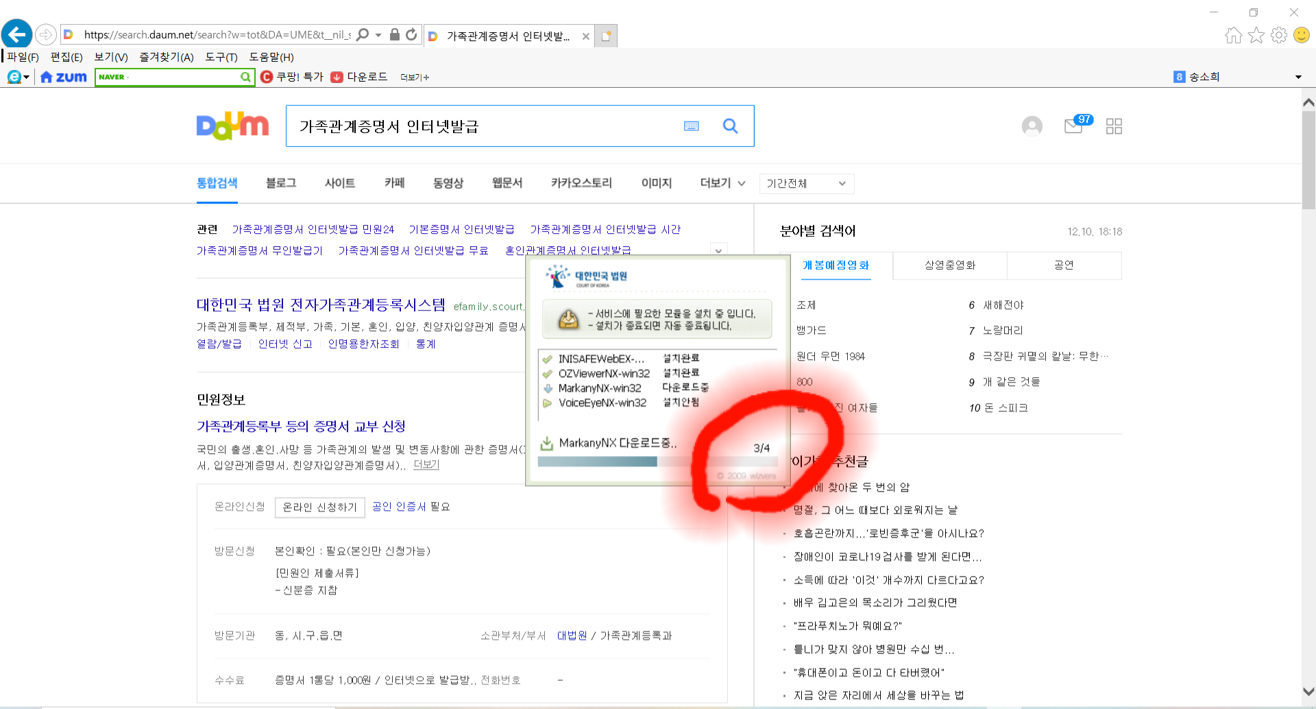Expand related searches chevron
This screenshot has width=1316, height=709.
718,250
